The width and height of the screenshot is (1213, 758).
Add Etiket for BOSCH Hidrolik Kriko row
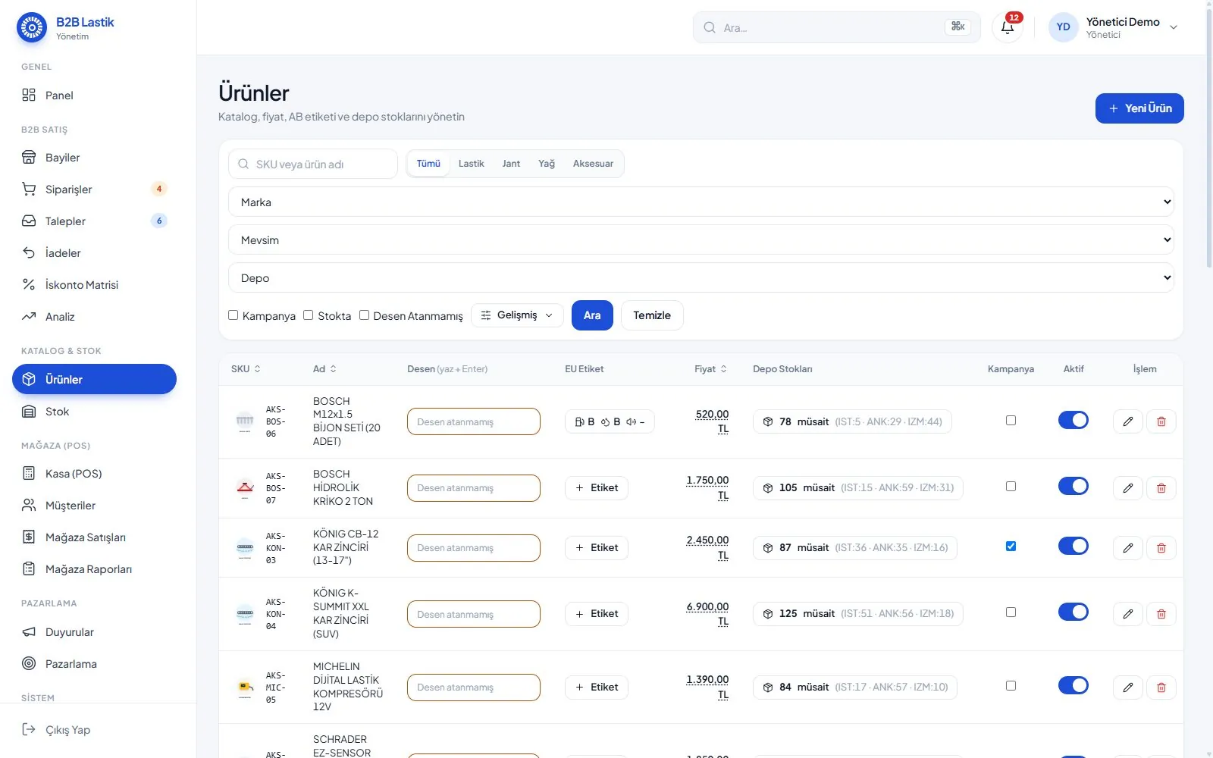point(597,488)
